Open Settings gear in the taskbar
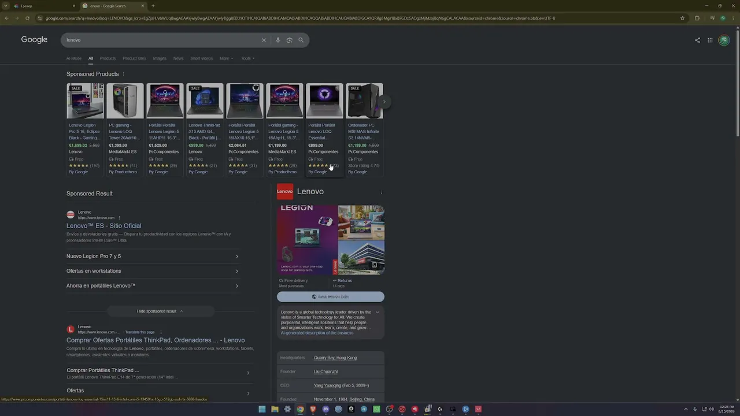Screen dimensions: 740x416 [x=287, y=409]
